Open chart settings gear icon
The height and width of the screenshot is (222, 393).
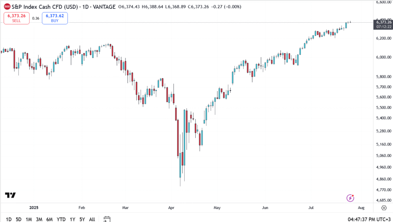tap(384, 208)
